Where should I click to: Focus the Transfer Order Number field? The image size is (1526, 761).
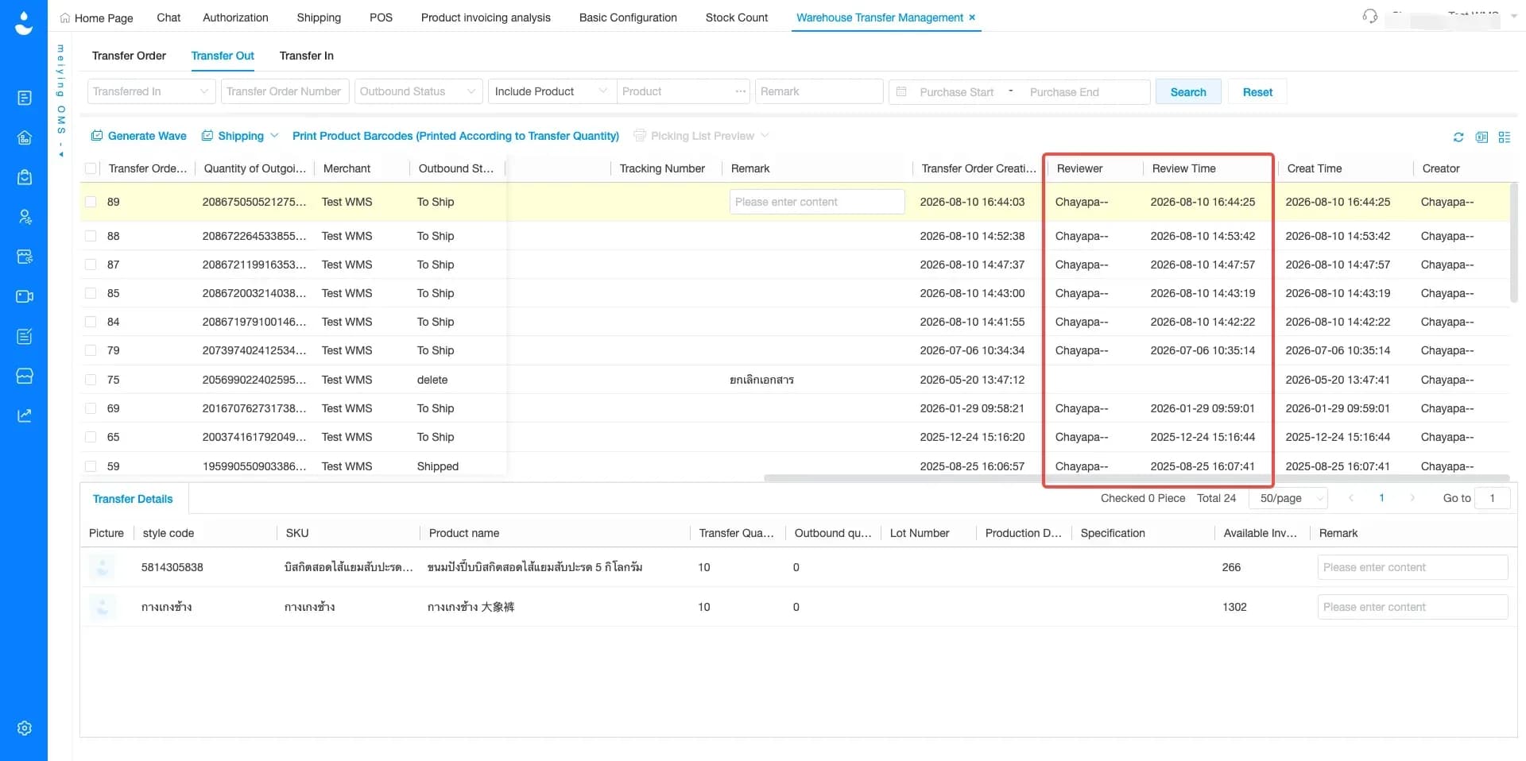coord(285,91)
